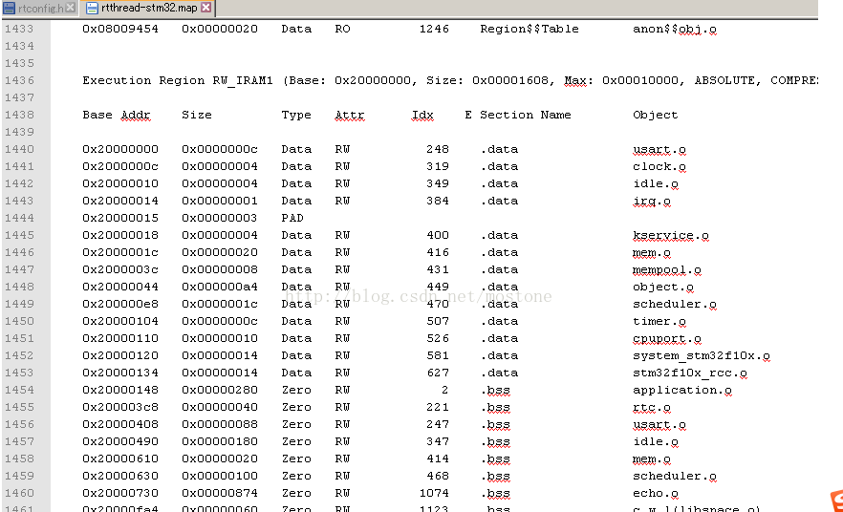The image size is (843, 512).
Task: Close the rtconfig.h tab
Action: [x=71, y=8]
